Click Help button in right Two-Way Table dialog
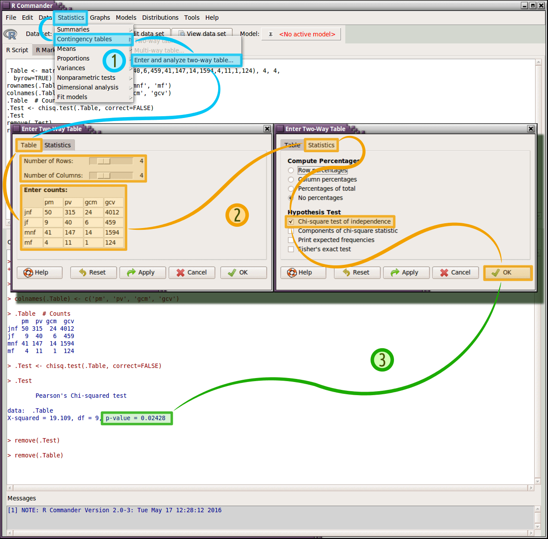This screenshot has height=539, width=548. pyautogui.click(x=303, y=272)
